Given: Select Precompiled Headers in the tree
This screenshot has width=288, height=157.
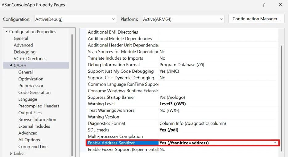Looking at the screenshot, I should (39, 106).
